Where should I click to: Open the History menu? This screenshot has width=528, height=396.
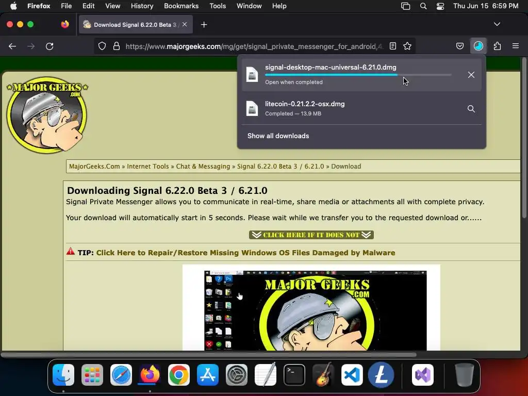click(142, 6)
